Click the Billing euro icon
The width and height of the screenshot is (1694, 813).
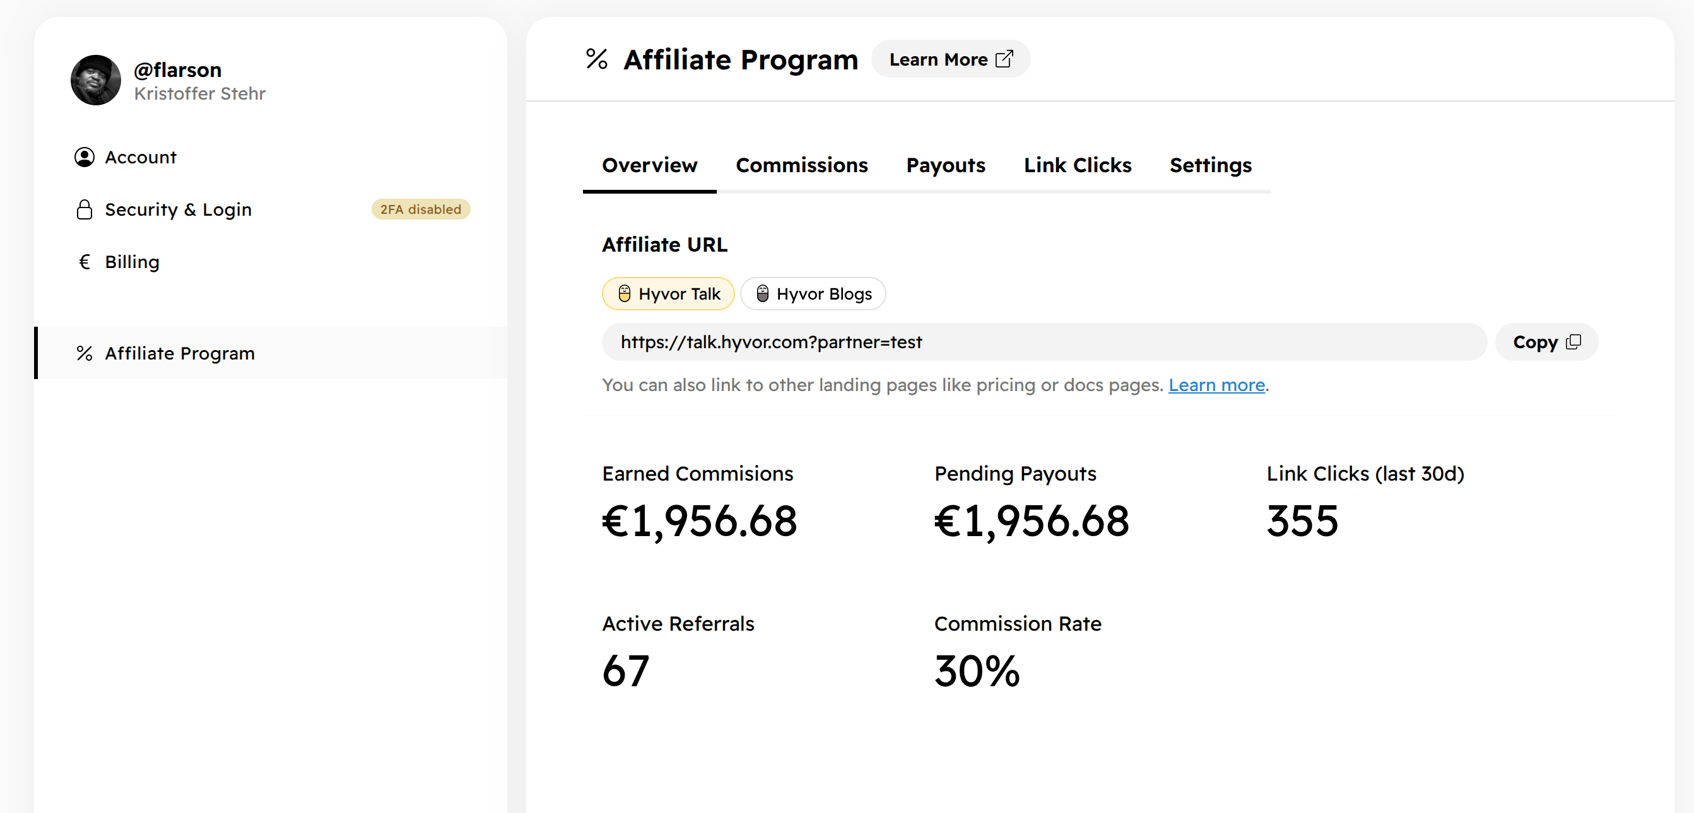tap(84, 262)
